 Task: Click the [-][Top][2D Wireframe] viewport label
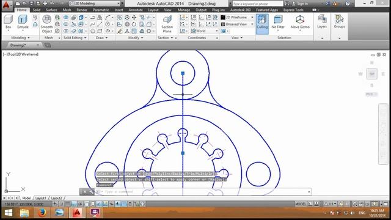coord(21,54)
